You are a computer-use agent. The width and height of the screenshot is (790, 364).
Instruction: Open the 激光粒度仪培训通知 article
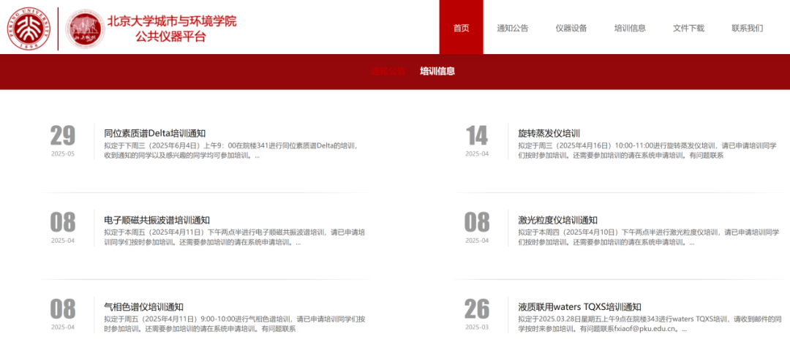click(557, 220)
